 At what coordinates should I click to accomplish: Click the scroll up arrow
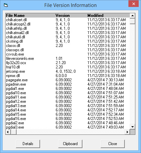(132, 16)
